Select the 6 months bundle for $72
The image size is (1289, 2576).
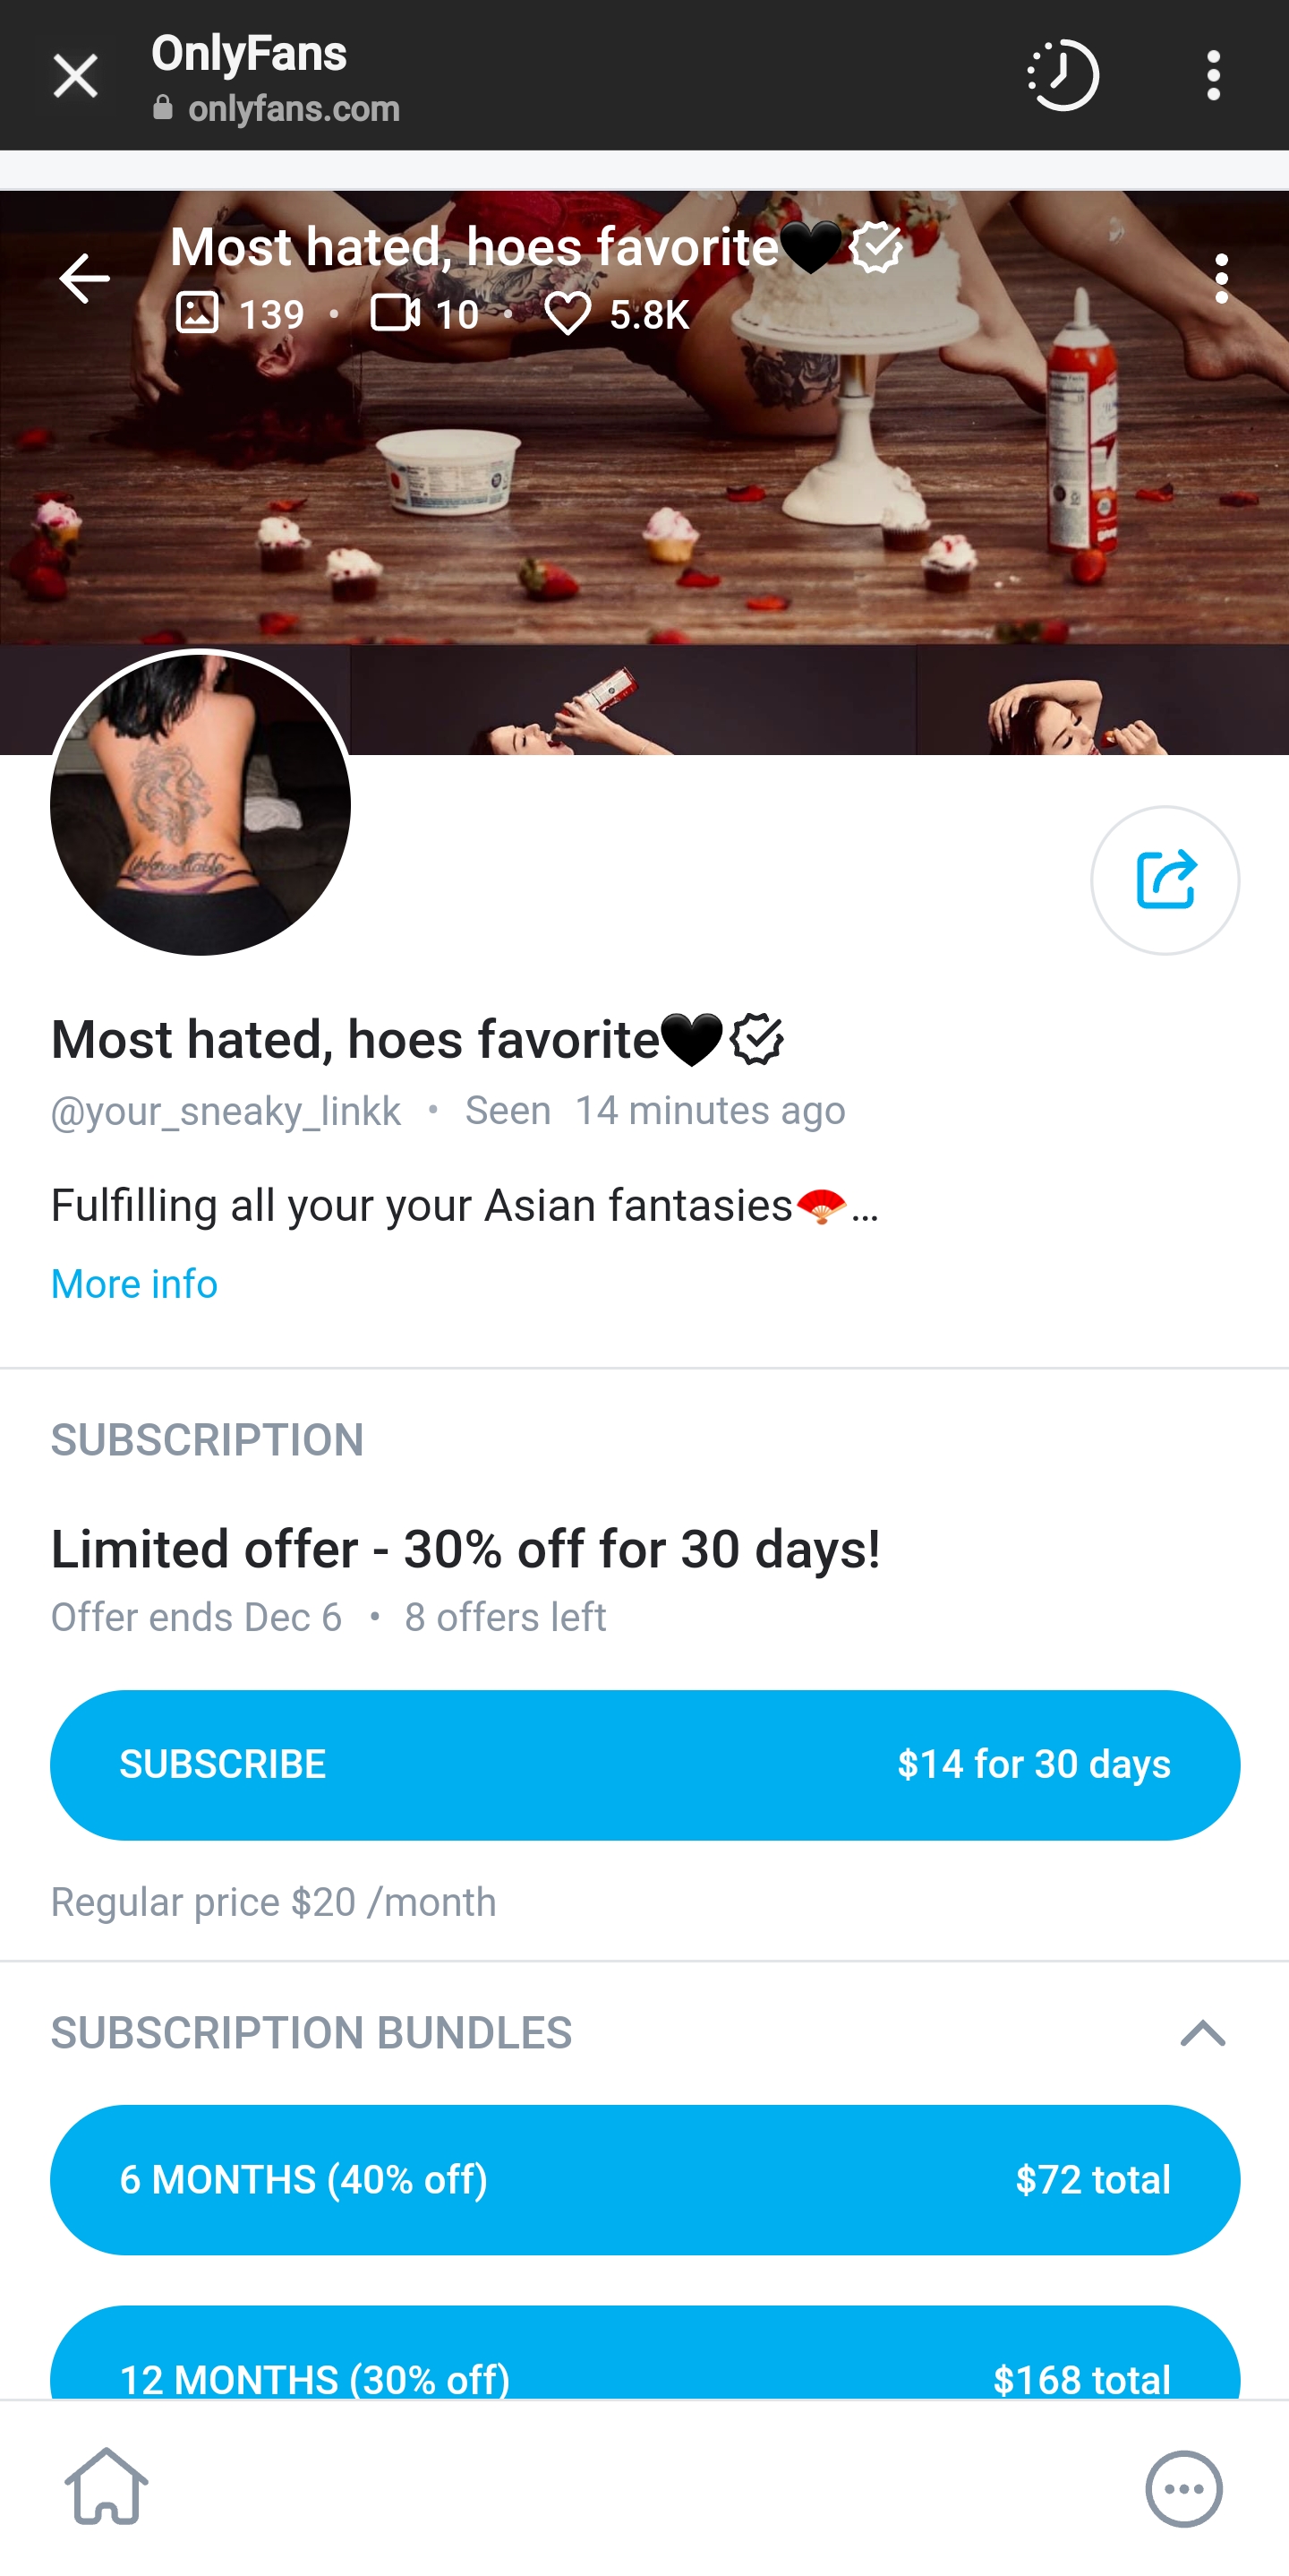644,2180
